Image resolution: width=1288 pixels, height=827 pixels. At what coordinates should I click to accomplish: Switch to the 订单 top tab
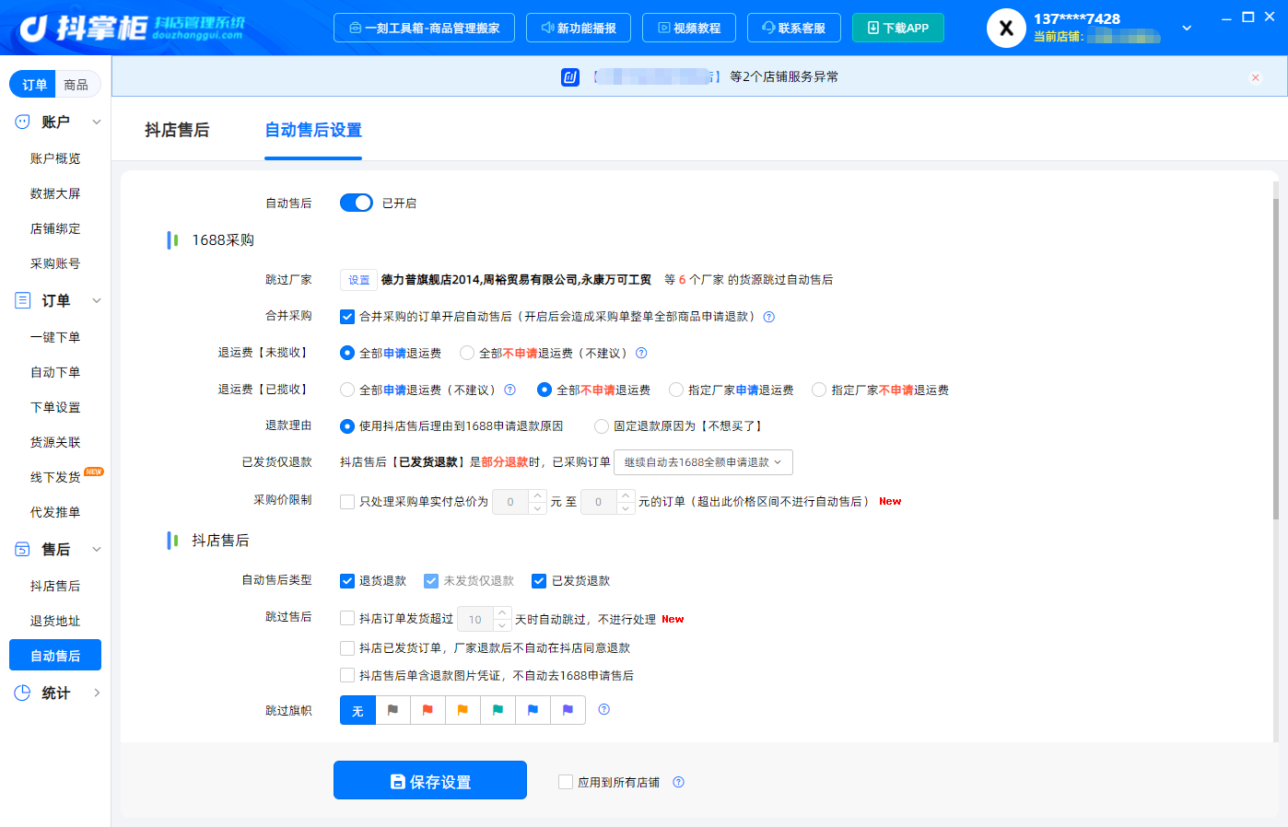pos(34,85)
